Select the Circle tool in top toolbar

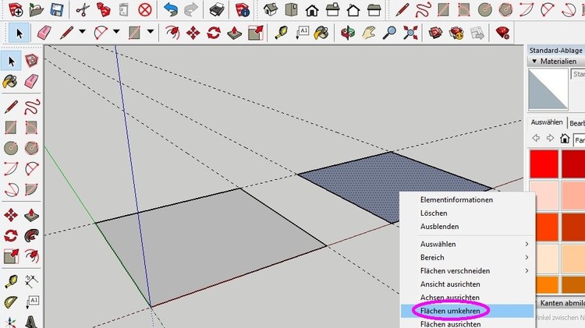485,9
